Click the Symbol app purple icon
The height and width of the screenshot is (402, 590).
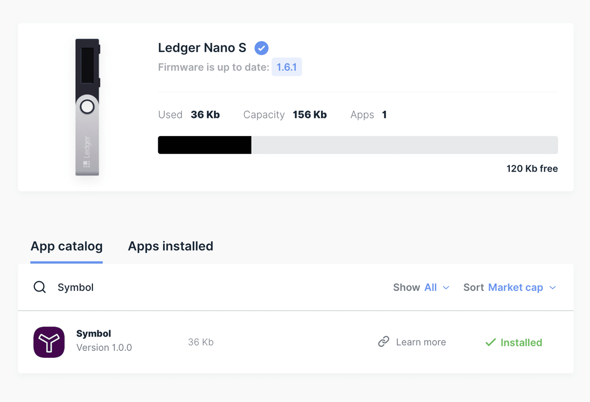pos(49,342)
